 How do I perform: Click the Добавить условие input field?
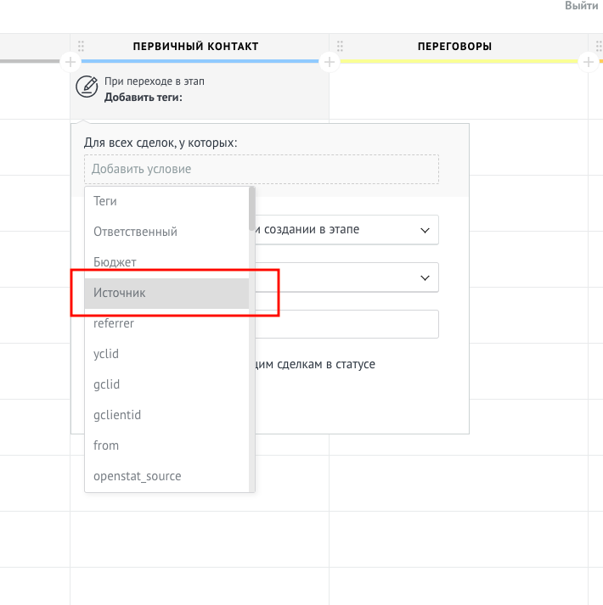pos(262,169)
